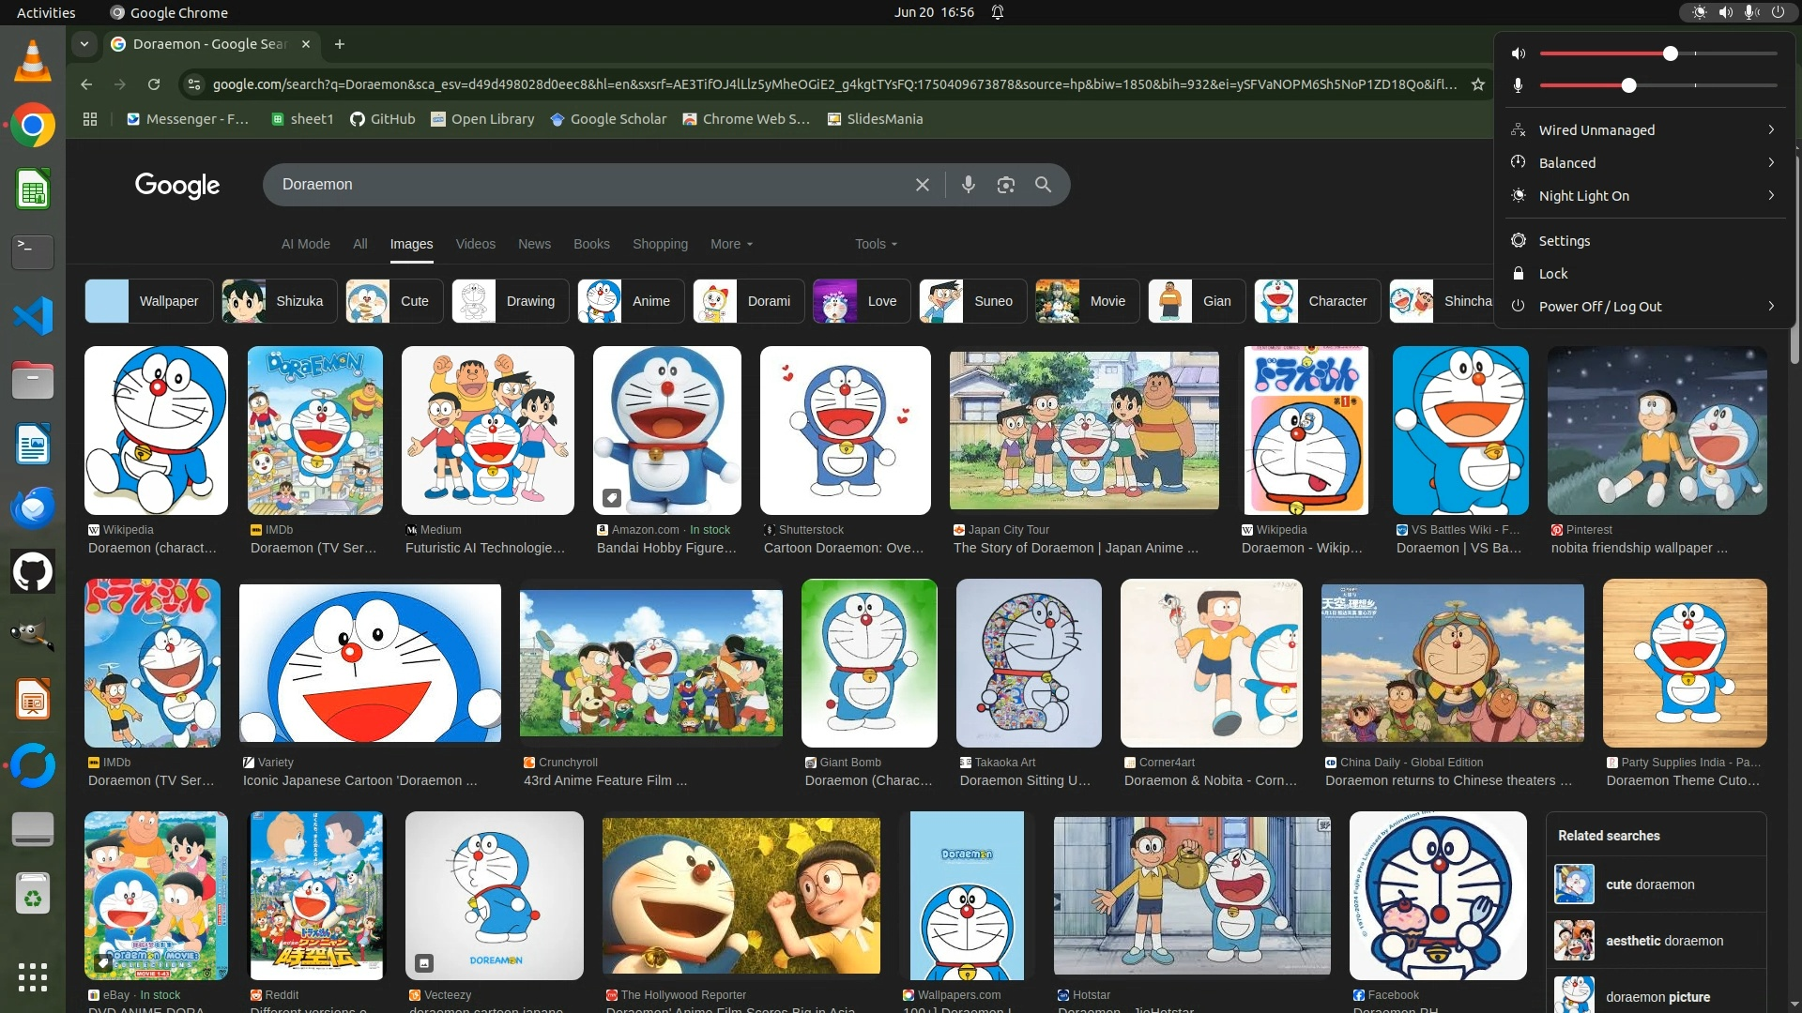Switch to the Videos results tab
The height and width of the screenshot is (1013, 1802).
[x=475, y=244]
